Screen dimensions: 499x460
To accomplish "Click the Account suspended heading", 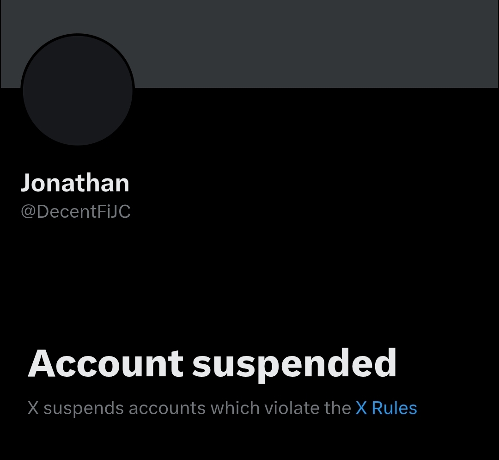I will click(212, 364).
